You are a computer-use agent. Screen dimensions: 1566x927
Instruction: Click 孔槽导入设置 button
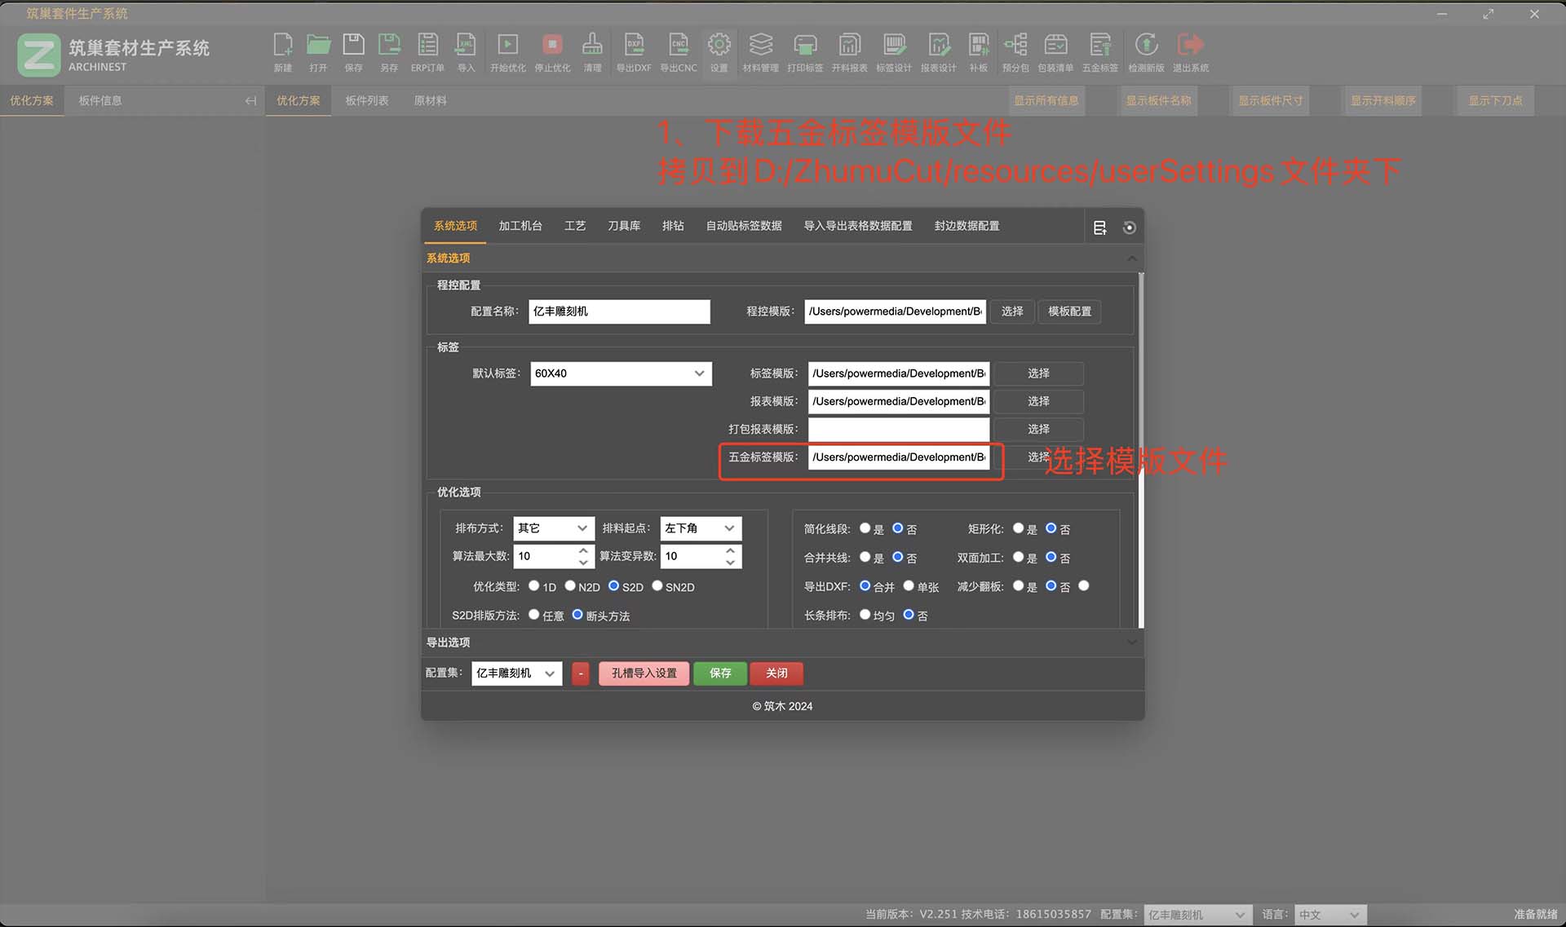tap(644, 673)
